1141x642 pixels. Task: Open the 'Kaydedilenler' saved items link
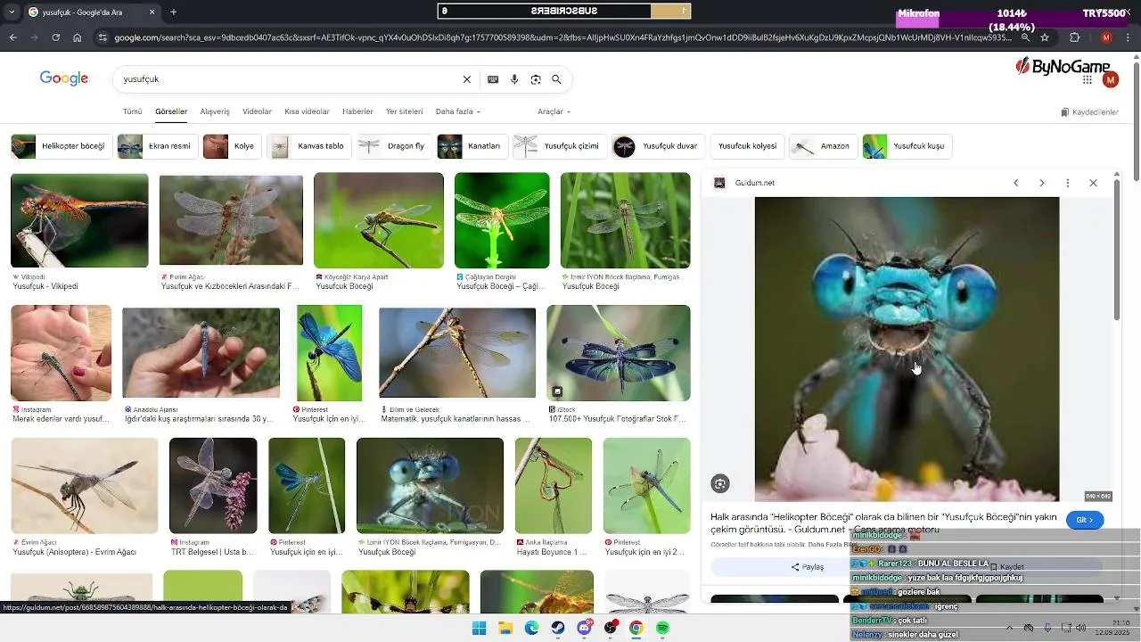[1089, 112]
